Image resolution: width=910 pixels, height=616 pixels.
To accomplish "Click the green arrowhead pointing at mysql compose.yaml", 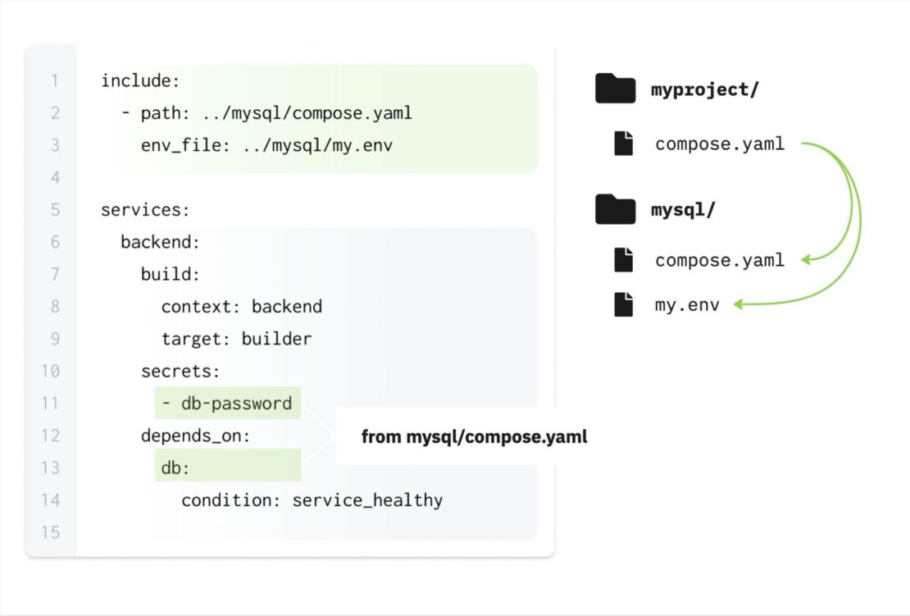I will 807,260.
